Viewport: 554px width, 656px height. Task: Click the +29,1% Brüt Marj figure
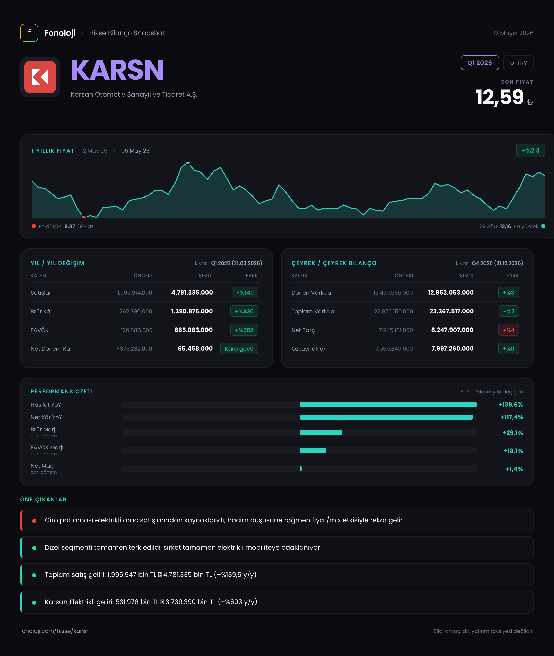pos(512,433)
